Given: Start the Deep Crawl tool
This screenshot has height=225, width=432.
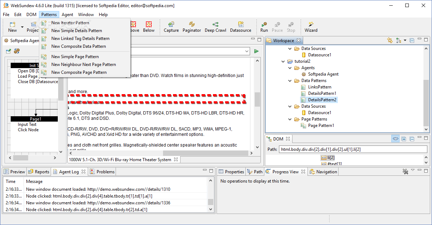Looking at the screenshot, I should point(215,27).
